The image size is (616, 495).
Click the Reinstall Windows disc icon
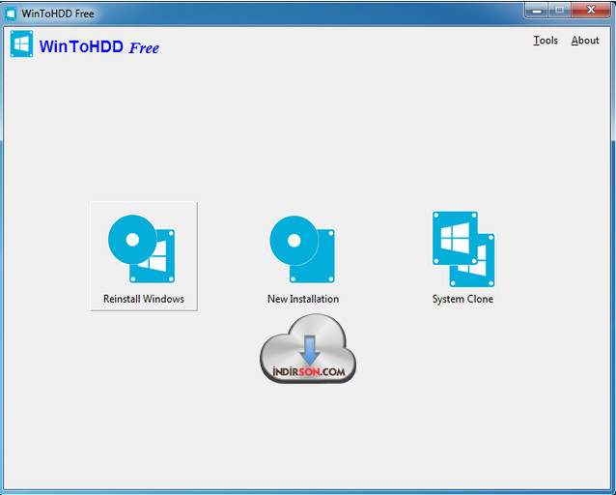(x=141, y=248)
